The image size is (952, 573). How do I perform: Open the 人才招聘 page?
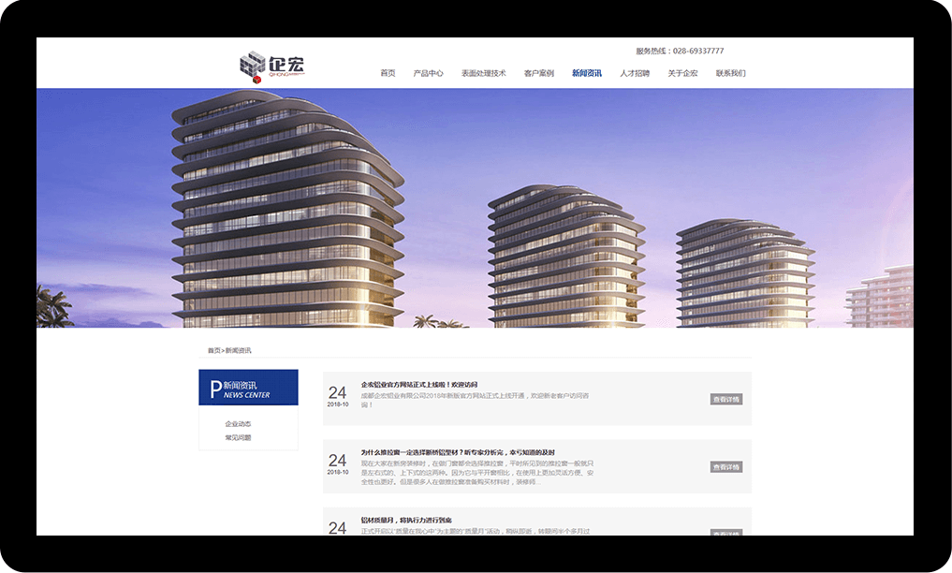point(635,73)
